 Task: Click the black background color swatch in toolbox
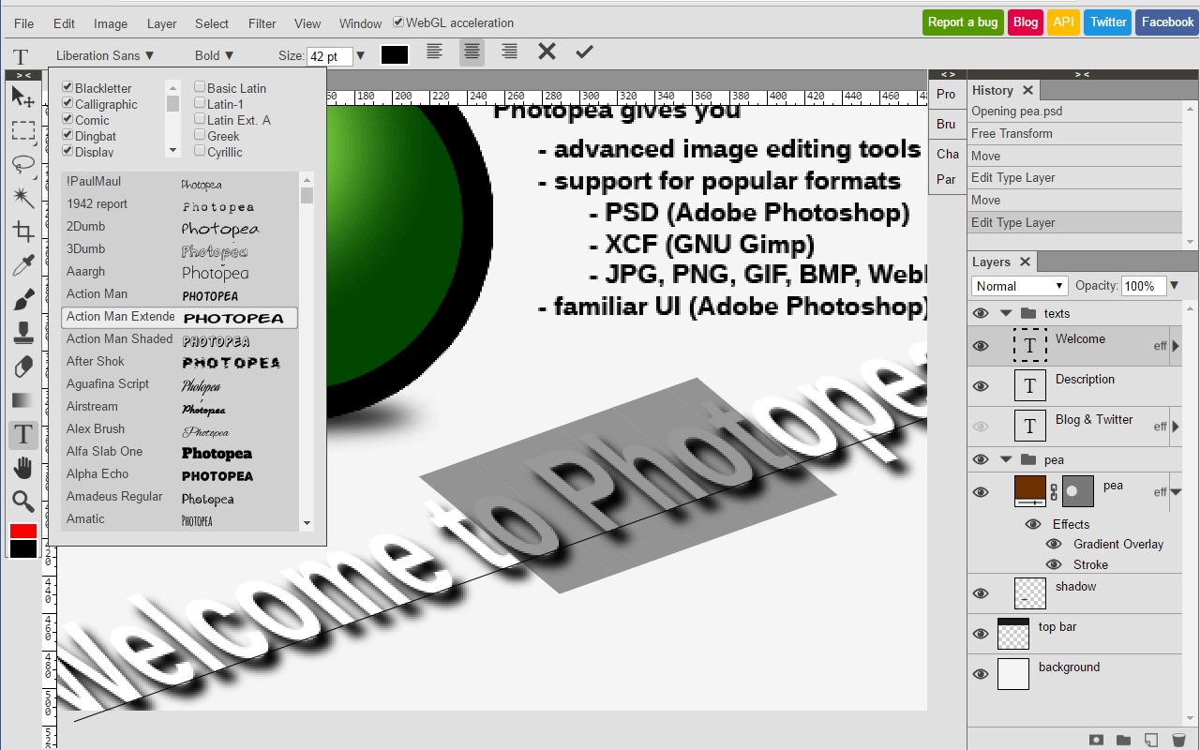click(x=22, y=548)
